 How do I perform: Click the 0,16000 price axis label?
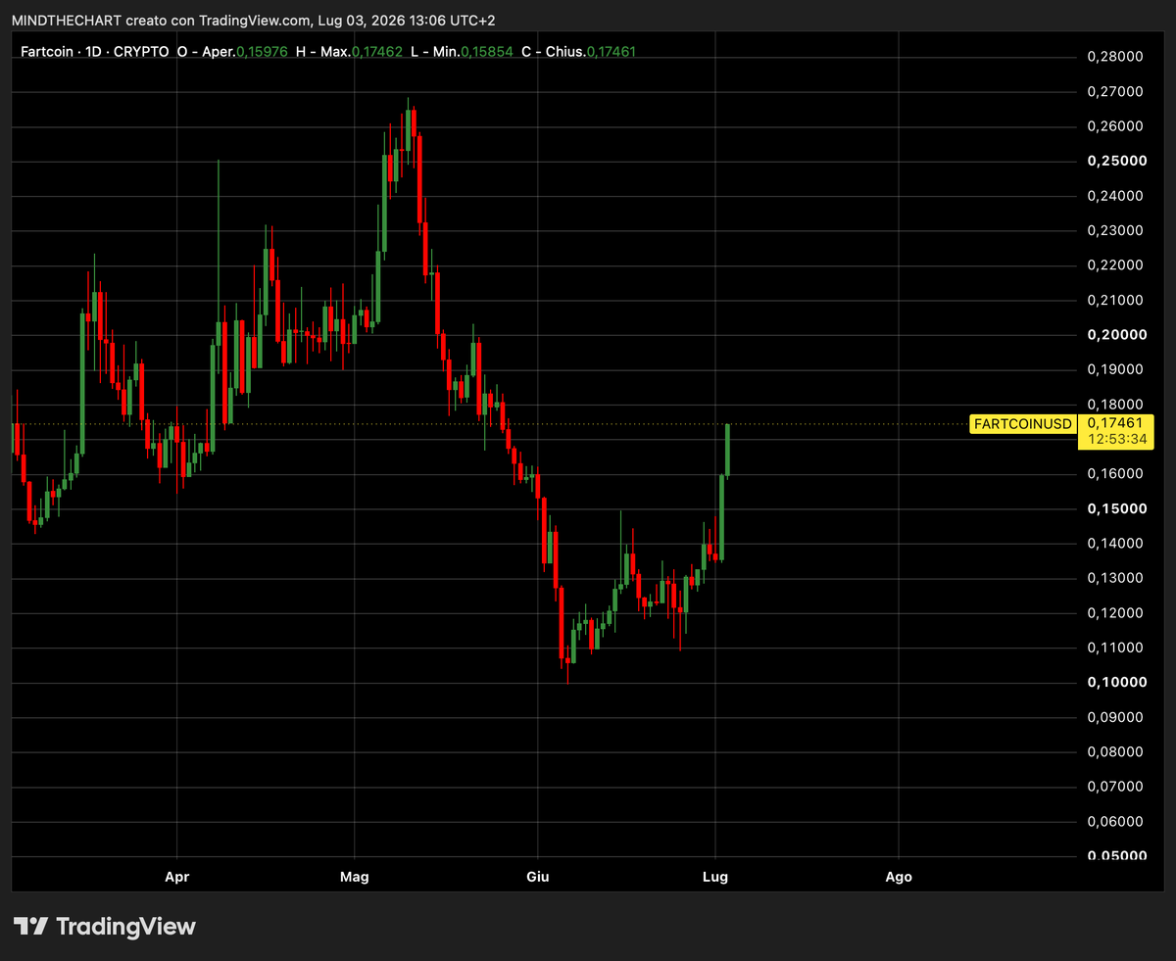pyautogui.click(x=1115, y=474)
